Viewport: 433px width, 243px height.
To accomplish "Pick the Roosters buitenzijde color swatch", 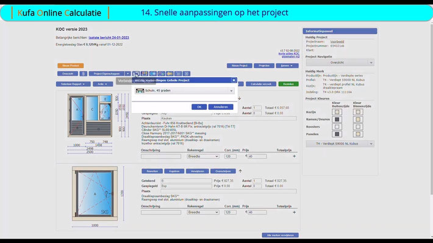I will tap(337, 127).
